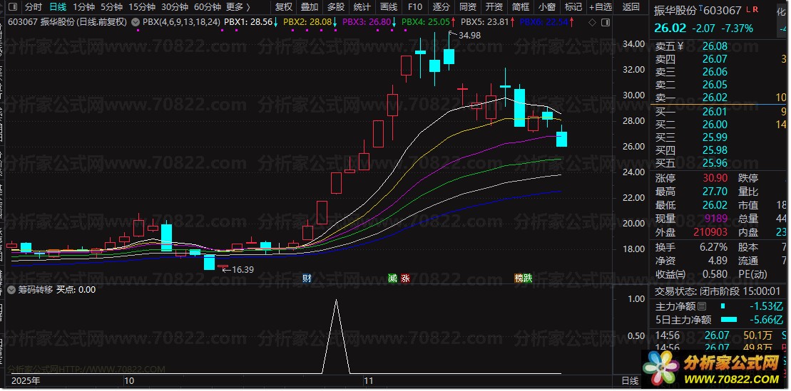
Task: Click the 财 financial marker on chart
Action: coord(307,278)
